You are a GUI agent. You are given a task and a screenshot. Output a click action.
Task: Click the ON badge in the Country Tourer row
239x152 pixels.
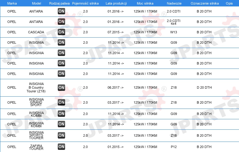(x=61, y=87)
